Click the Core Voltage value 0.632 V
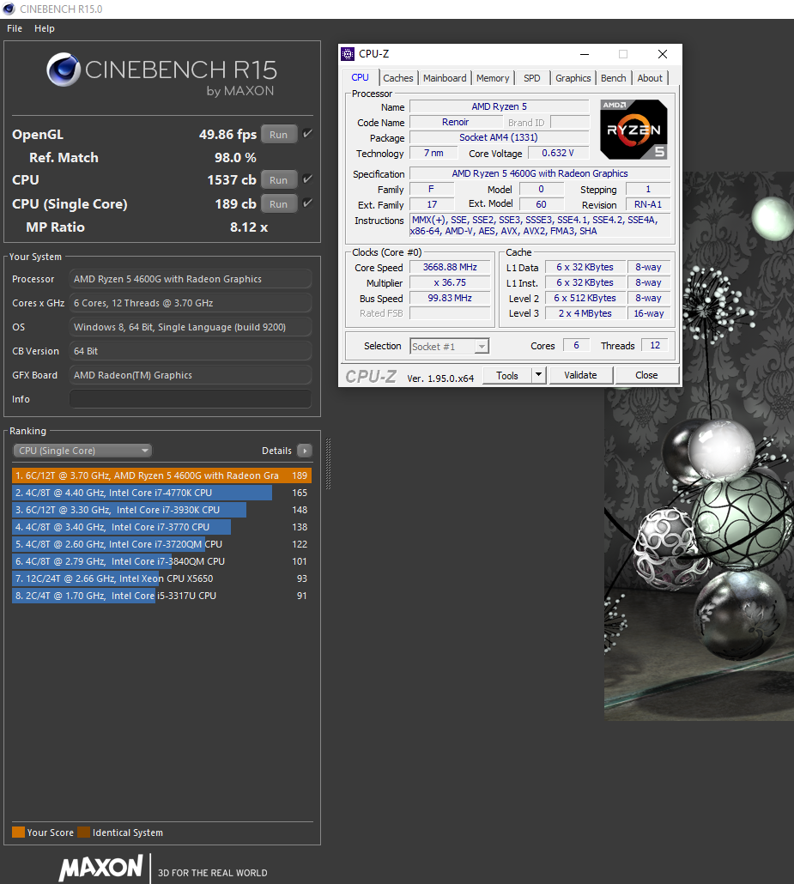Image resolution: width=794 pixels, height=884 pixels. (x=558, y=153)
